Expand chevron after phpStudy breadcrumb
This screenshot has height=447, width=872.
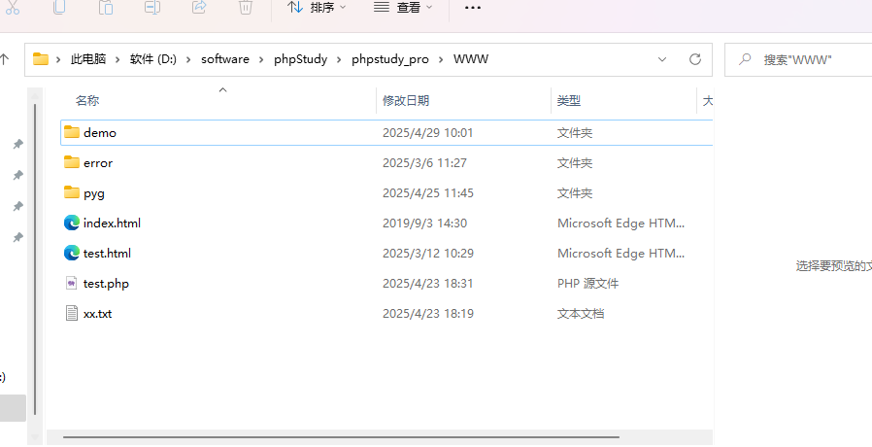click(339, 59)
